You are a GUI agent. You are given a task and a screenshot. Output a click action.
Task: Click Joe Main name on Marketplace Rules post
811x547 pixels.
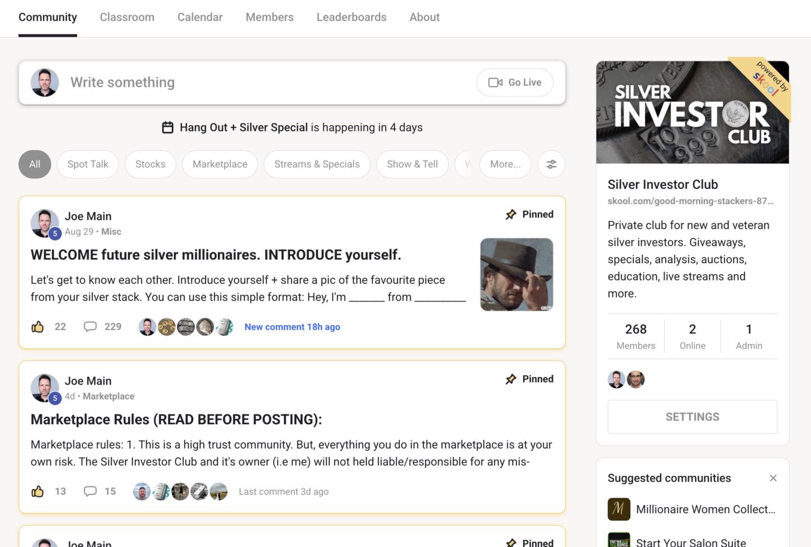[88, 381]
